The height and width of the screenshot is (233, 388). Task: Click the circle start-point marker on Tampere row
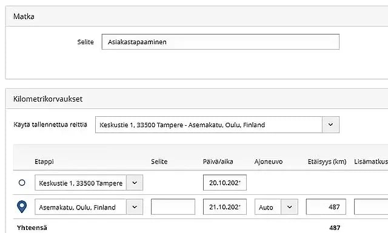pyautogui.click(x=22, y=183)
